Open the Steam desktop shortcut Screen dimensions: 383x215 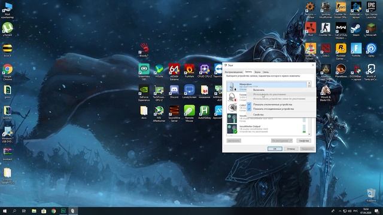coord(356,29)
